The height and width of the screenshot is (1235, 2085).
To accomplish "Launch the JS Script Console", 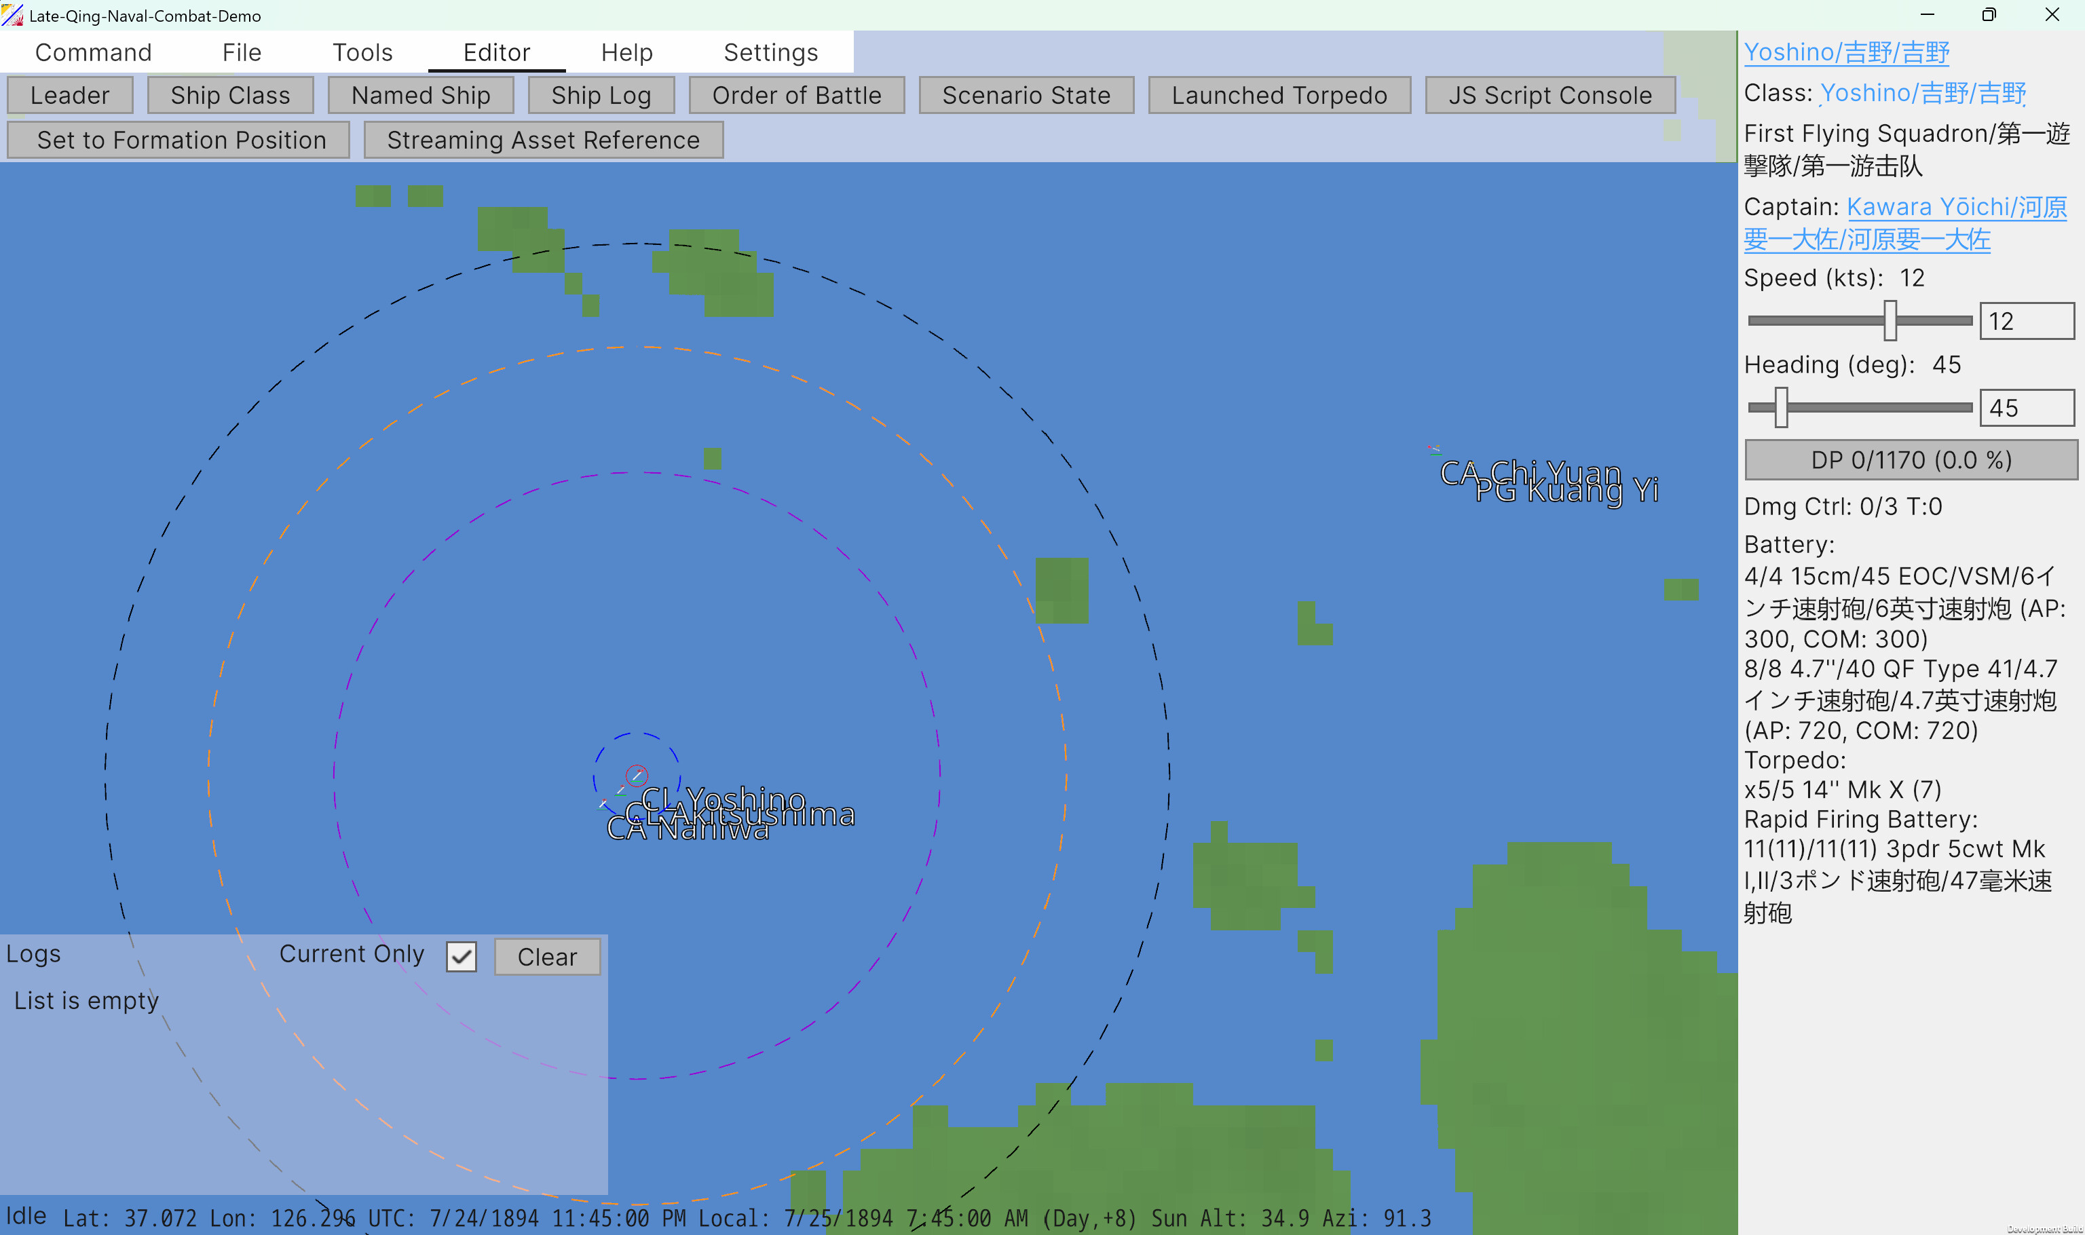I will [x=1548, y=94].
